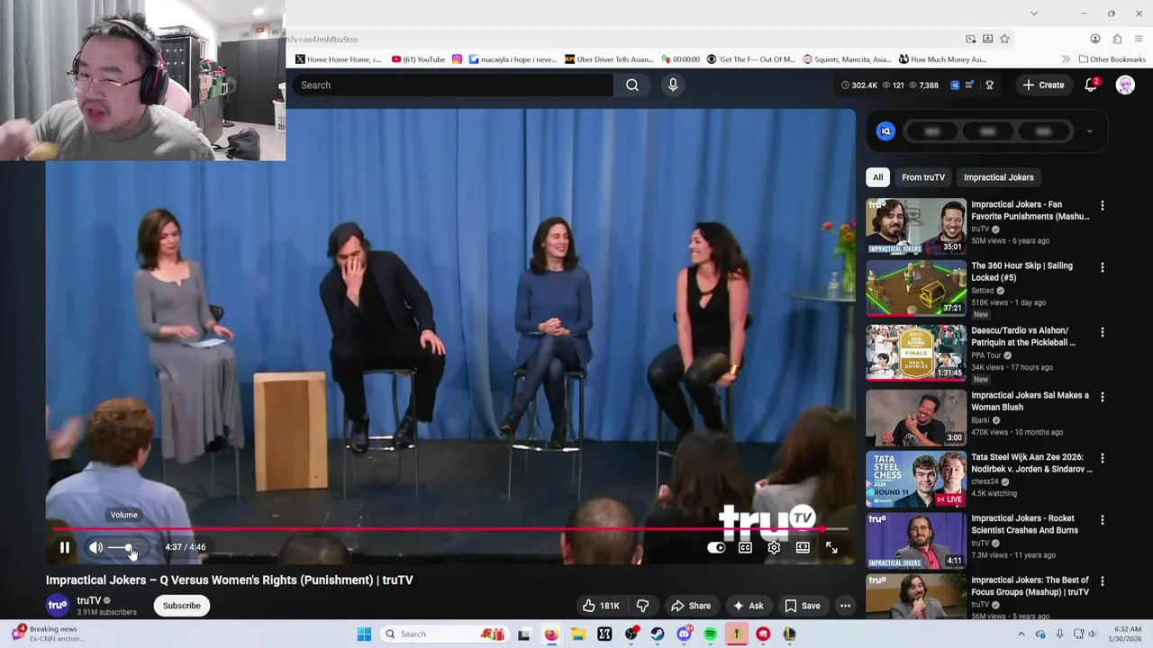Open truTV channel name link
Image resolution: width=1153 pixels, height=648 pixels.
(x=89, y=600)
